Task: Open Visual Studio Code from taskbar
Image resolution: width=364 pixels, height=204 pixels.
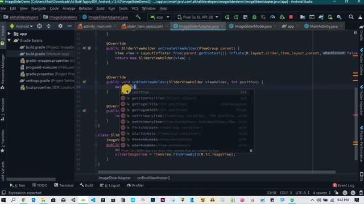Action: coord(93,200)
